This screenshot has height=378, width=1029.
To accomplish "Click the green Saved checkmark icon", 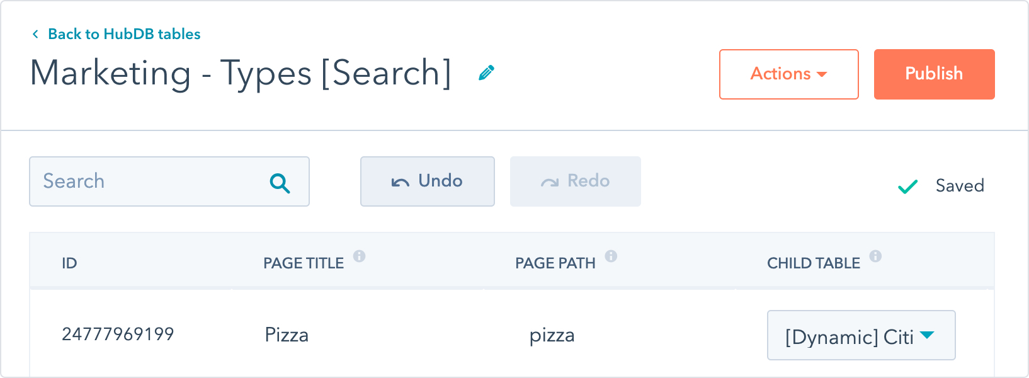I will click(x=907, y=186).
